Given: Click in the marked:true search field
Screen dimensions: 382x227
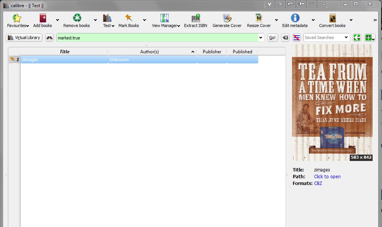Looking at the screenshot, I should [x=157, y=38].
